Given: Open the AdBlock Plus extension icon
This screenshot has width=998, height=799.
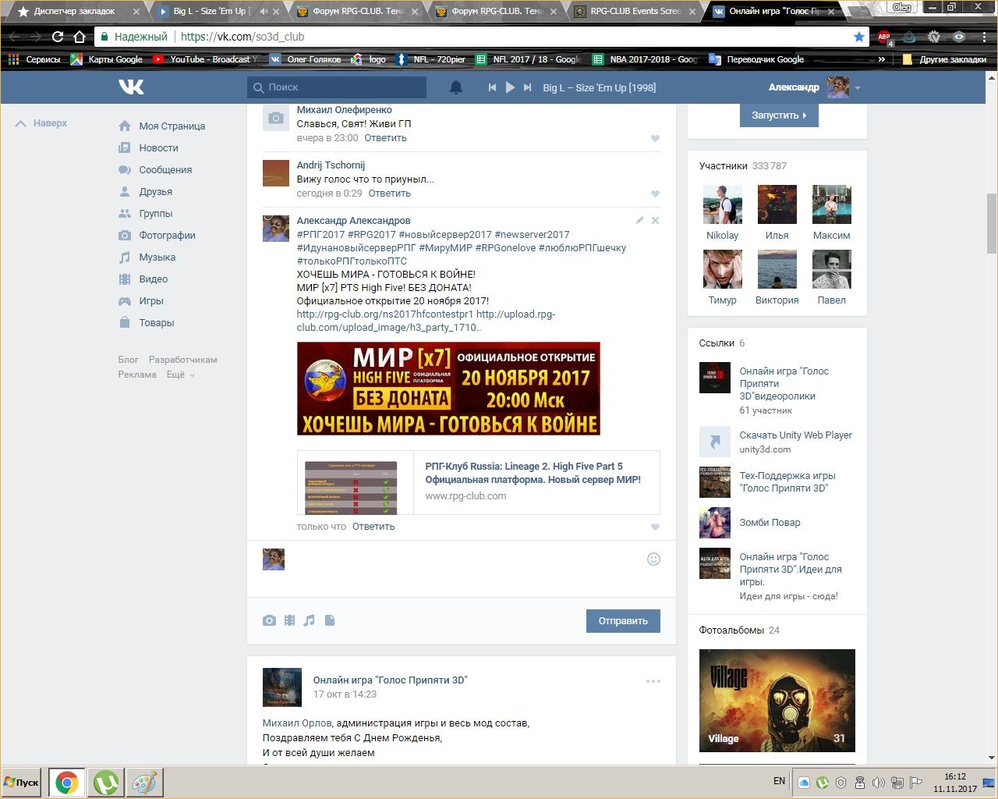Looking at the screenshot, I should click(x=884, y=37).
